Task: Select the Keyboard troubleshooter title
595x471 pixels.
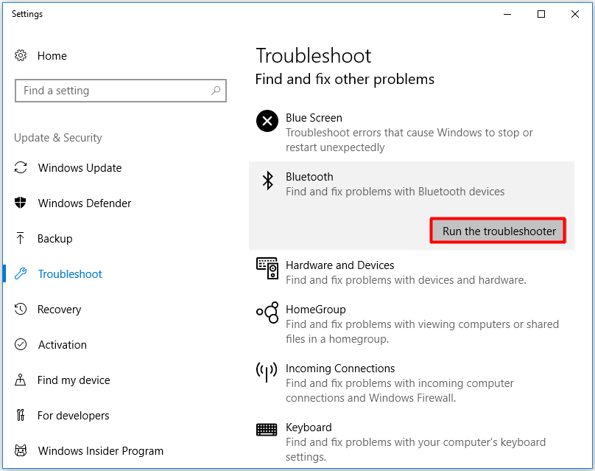Action: (x=309, y=428)
